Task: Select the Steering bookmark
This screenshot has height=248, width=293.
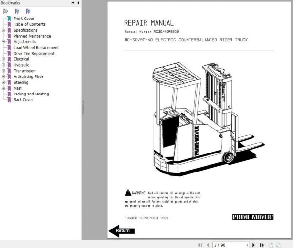Action: [21, 82]
